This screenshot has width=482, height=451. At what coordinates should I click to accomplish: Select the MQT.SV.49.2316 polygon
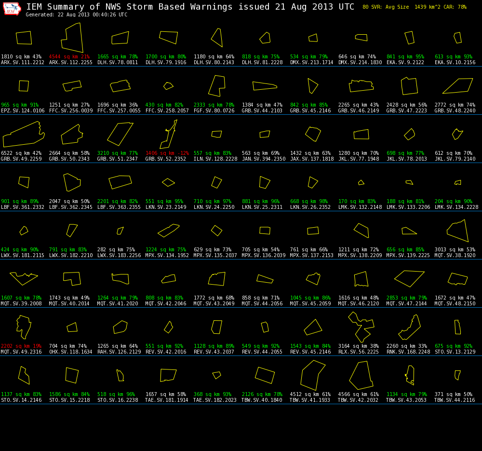(24, 327)
